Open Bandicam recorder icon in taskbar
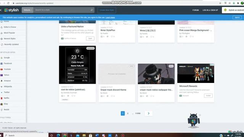Viewport: 244px width, 137px height. tap(123, 135)
